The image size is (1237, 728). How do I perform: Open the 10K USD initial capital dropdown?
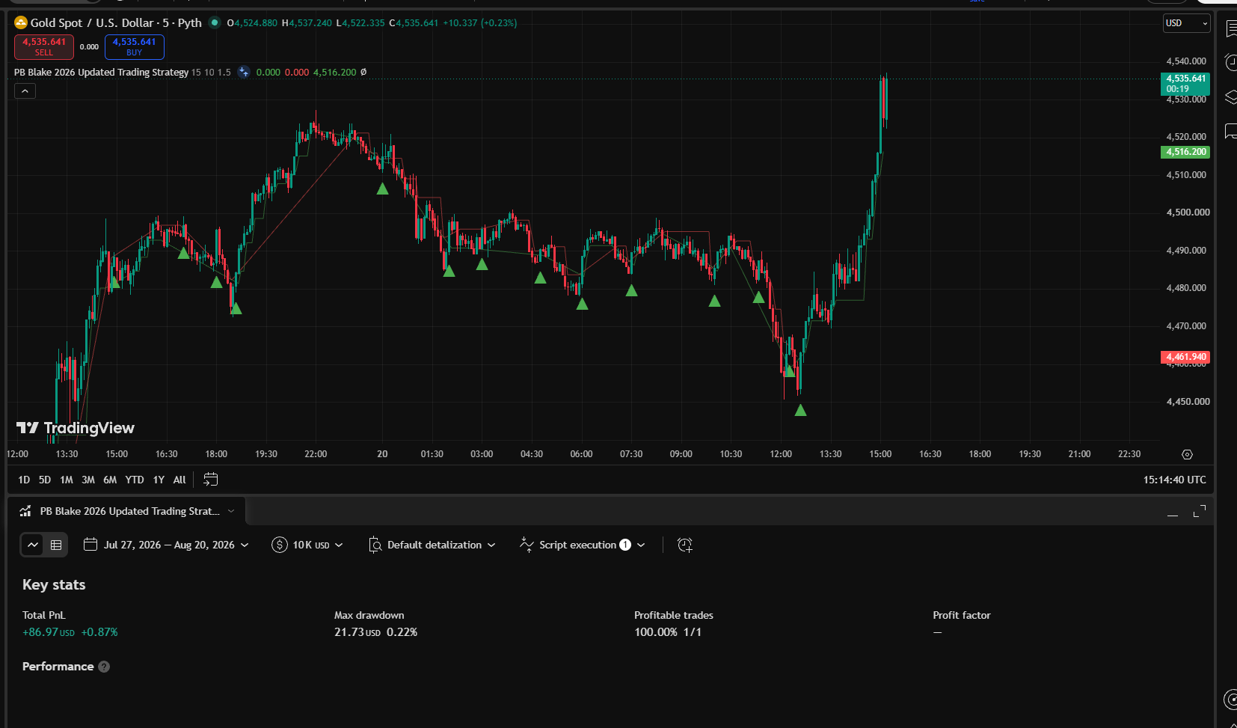(x=307, y=545)
